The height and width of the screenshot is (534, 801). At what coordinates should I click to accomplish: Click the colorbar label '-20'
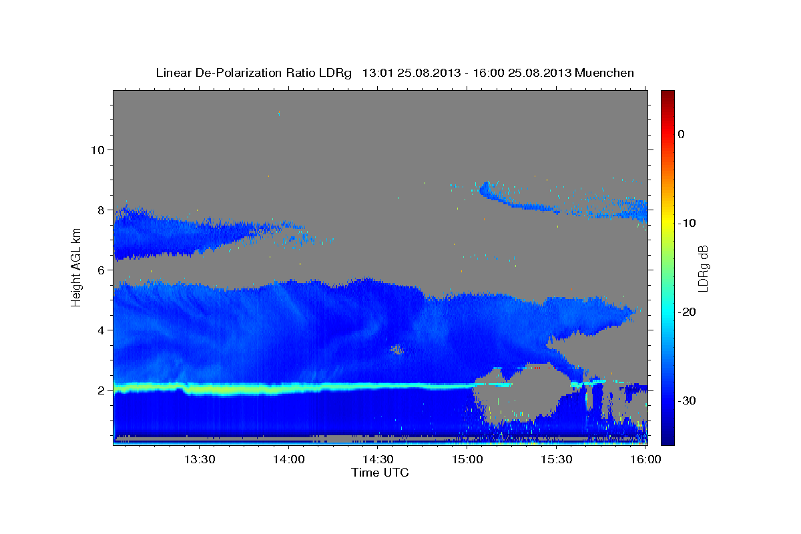(688, 312)
